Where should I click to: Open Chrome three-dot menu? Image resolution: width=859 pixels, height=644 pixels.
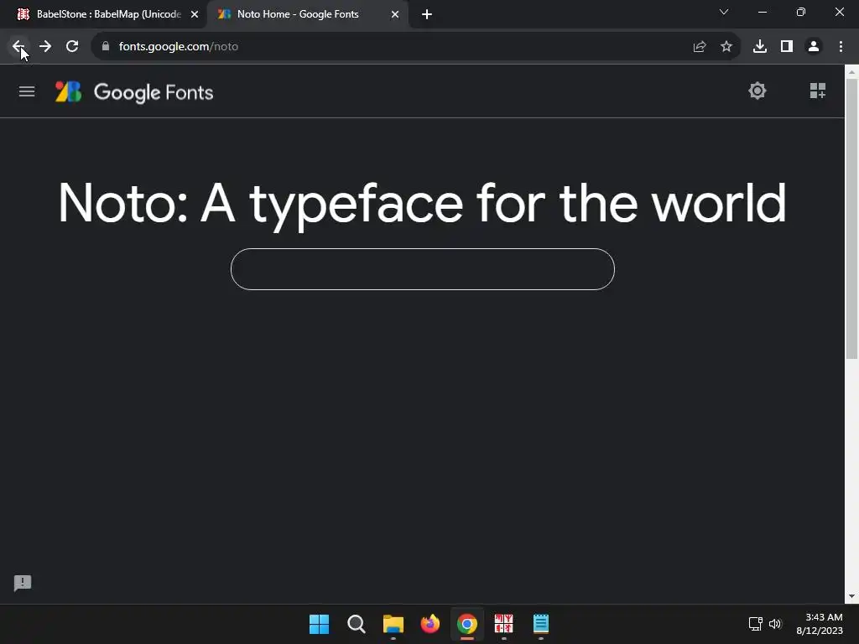[841, 47]
